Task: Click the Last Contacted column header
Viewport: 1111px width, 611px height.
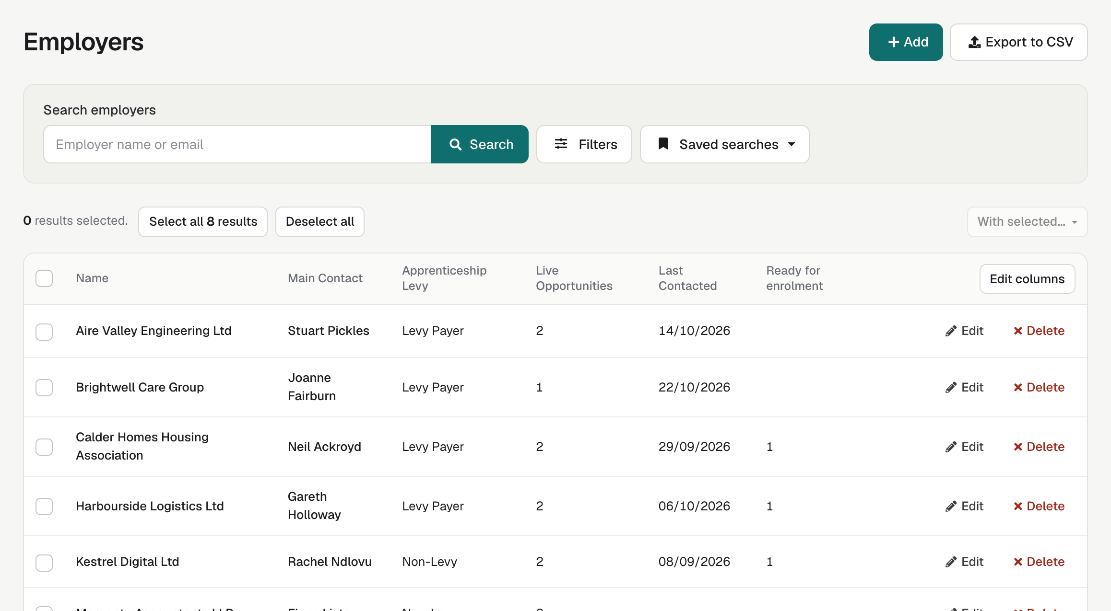Action: [687, 278]
